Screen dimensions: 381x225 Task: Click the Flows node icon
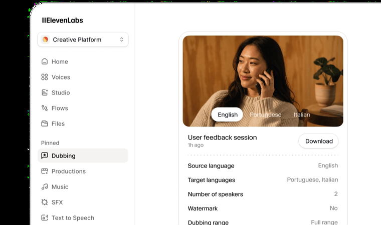(x=45, y=108)
